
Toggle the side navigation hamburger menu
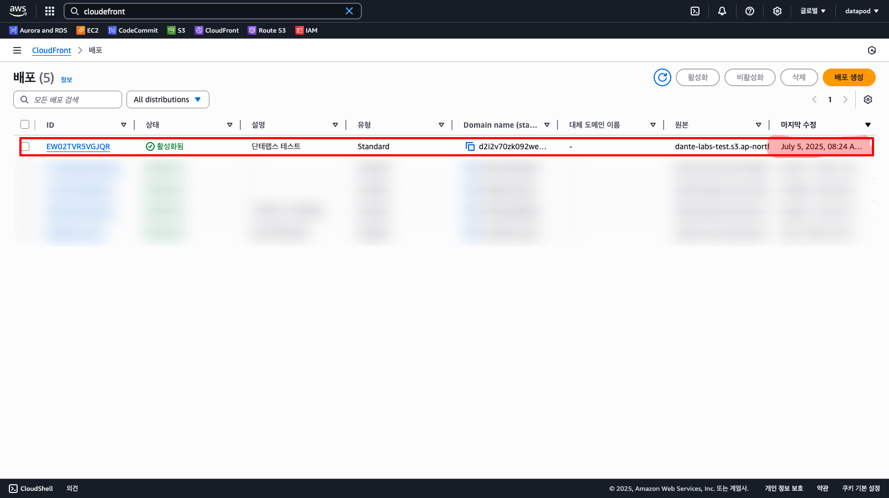(x=17, y=50)
